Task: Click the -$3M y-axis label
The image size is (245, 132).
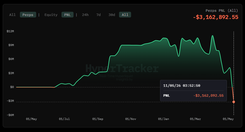Action: (10, 101)
